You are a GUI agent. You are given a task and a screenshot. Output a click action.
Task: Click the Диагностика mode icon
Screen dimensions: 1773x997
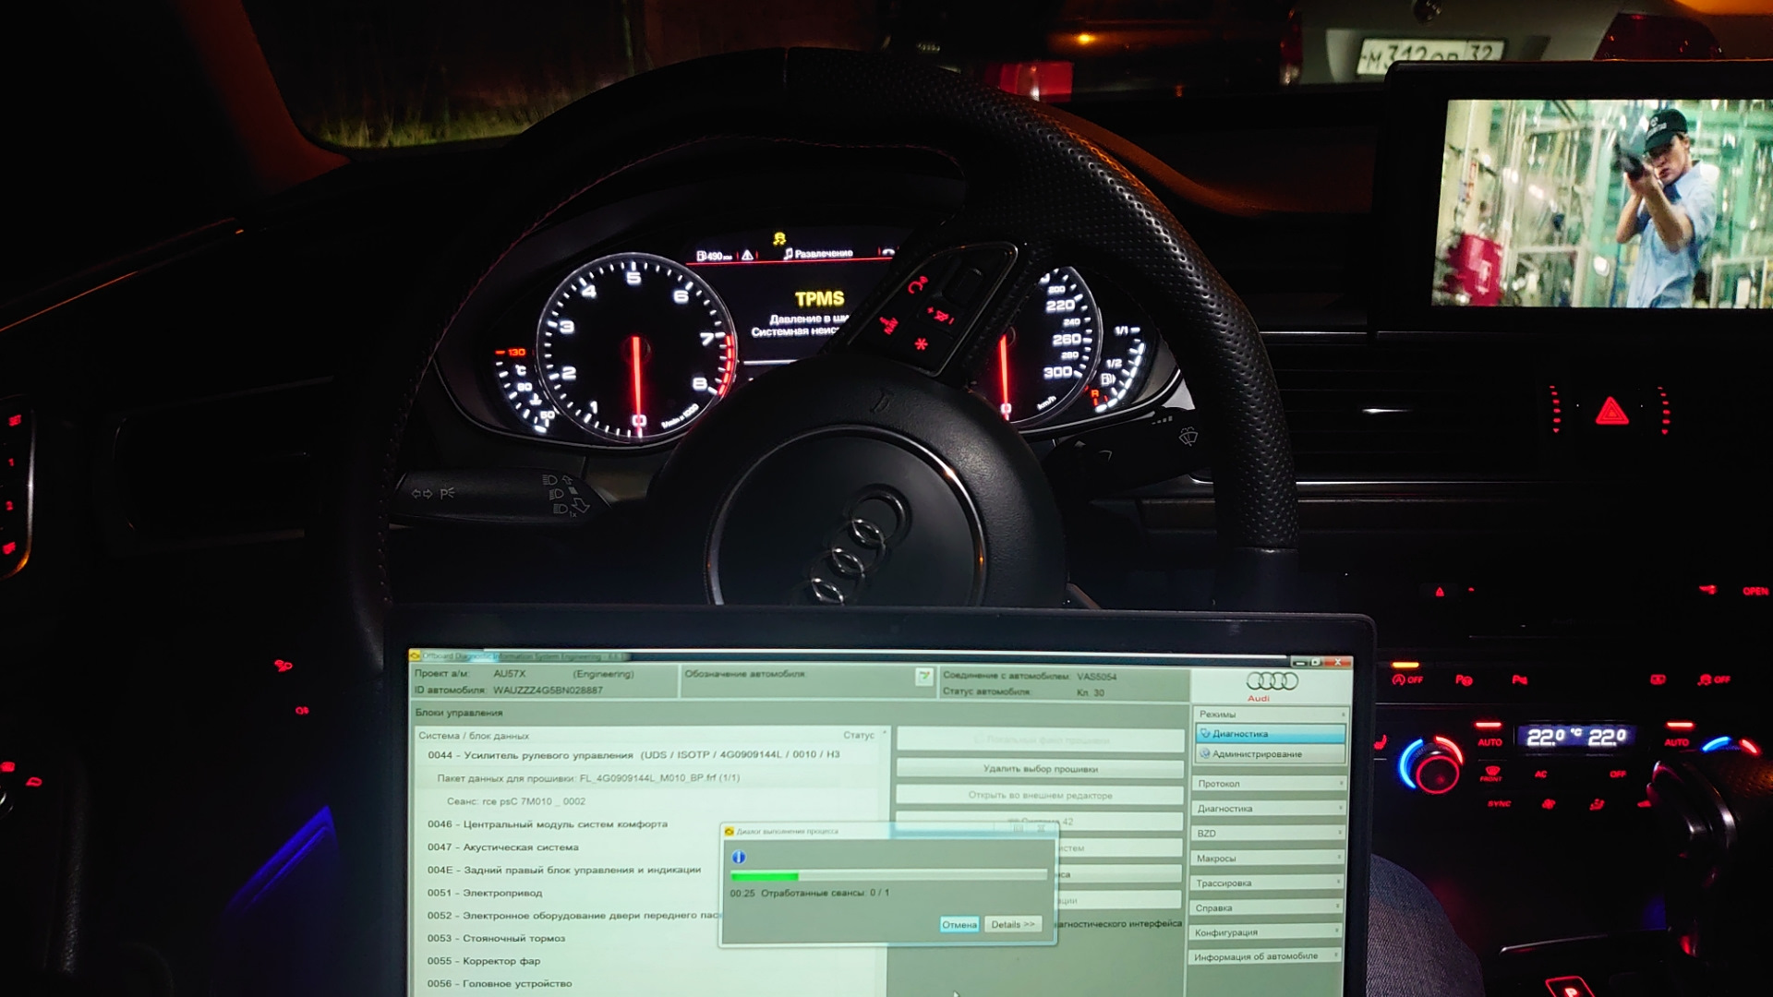(1204, 734)
